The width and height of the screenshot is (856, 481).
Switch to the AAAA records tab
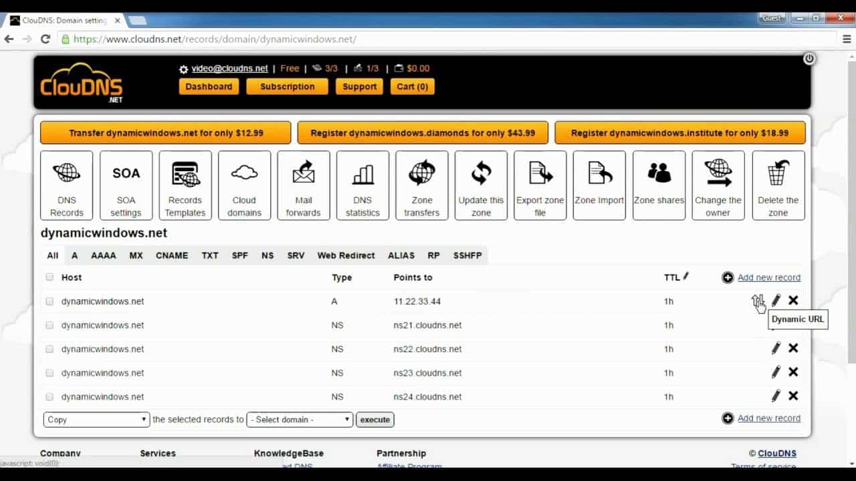tap(104, 255)
